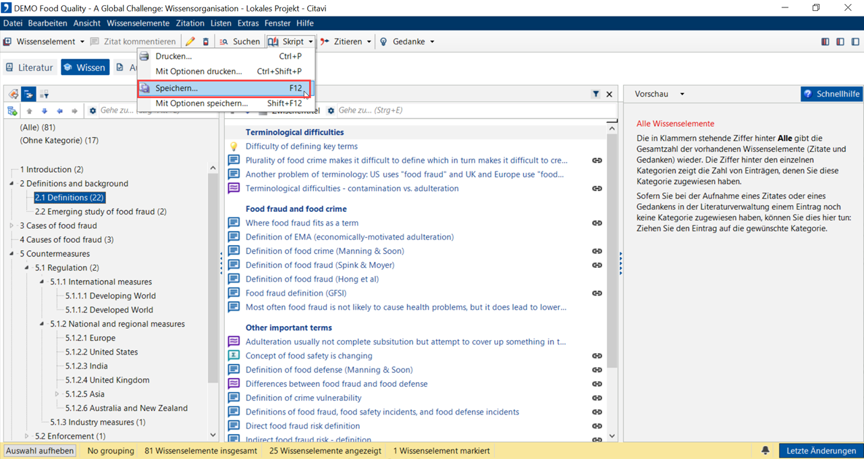Click the add category icon with green plus

[12, 111]
